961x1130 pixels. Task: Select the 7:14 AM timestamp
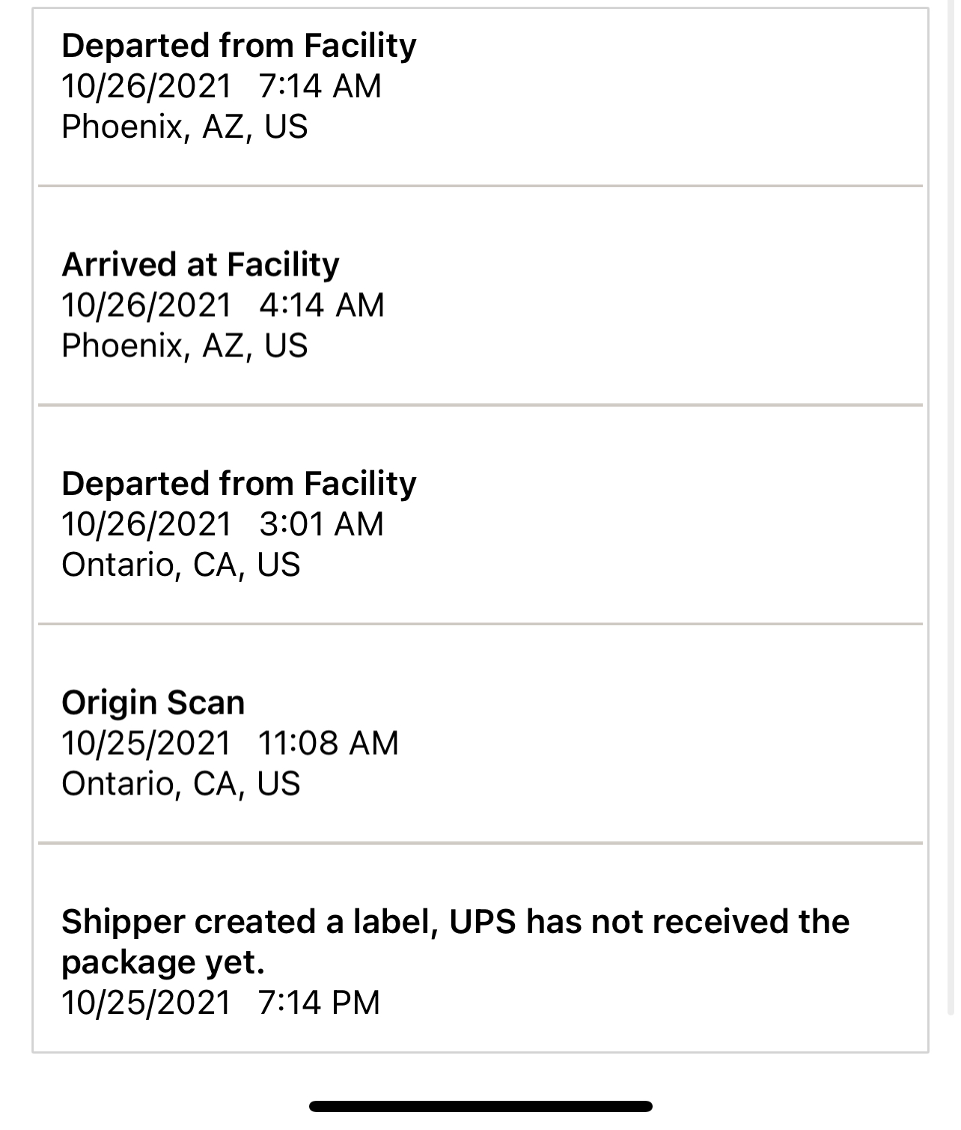click(320, 87)
